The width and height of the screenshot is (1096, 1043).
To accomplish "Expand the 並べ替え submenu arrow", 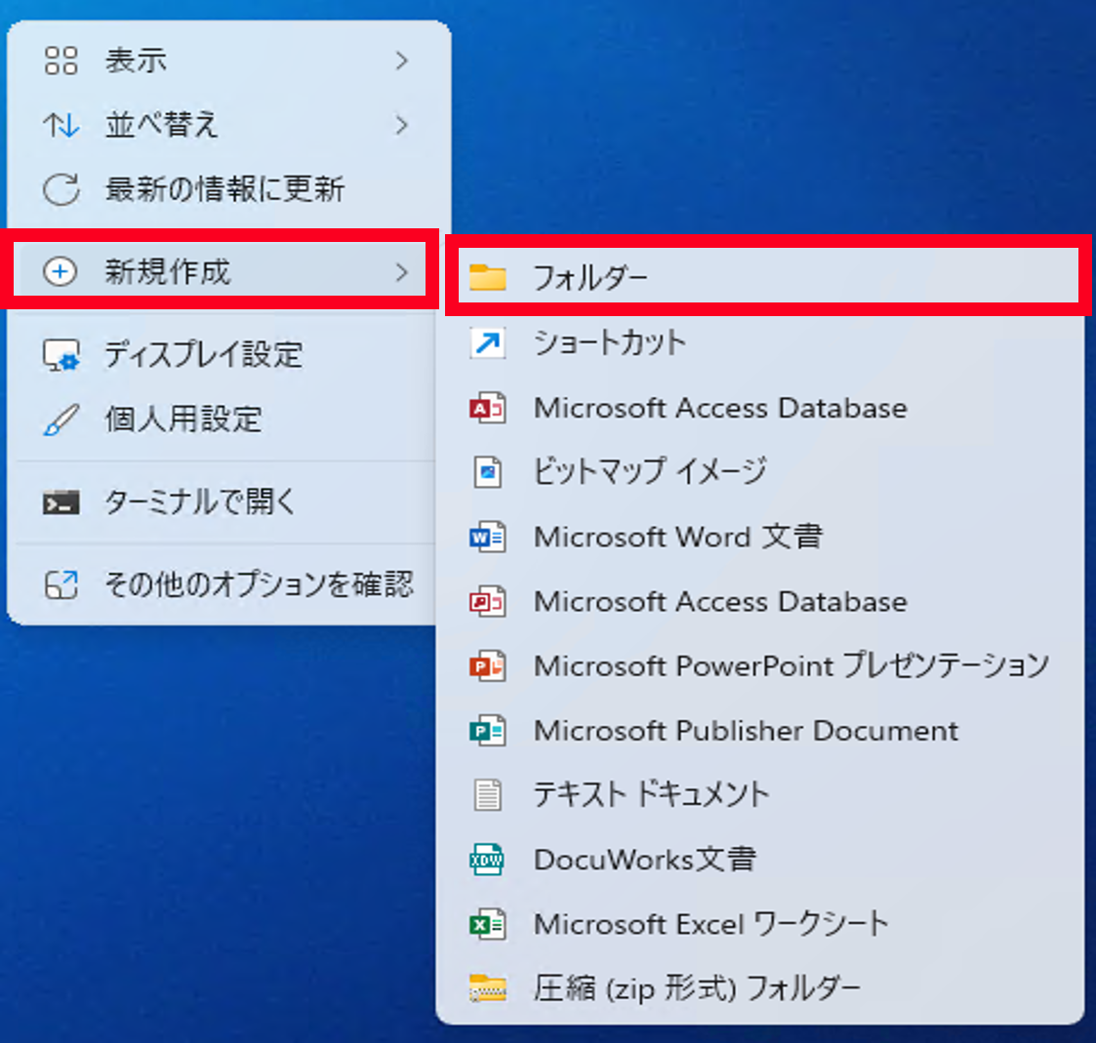I will click(401, 125).
